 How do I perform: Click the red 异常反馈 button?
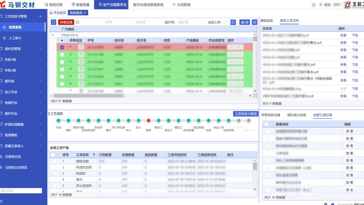coord(66,22)
